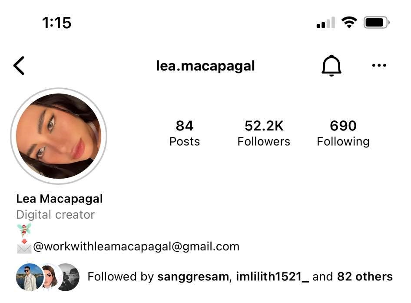Show the 82 others mutual followers
411x303 pixels.
365,276
